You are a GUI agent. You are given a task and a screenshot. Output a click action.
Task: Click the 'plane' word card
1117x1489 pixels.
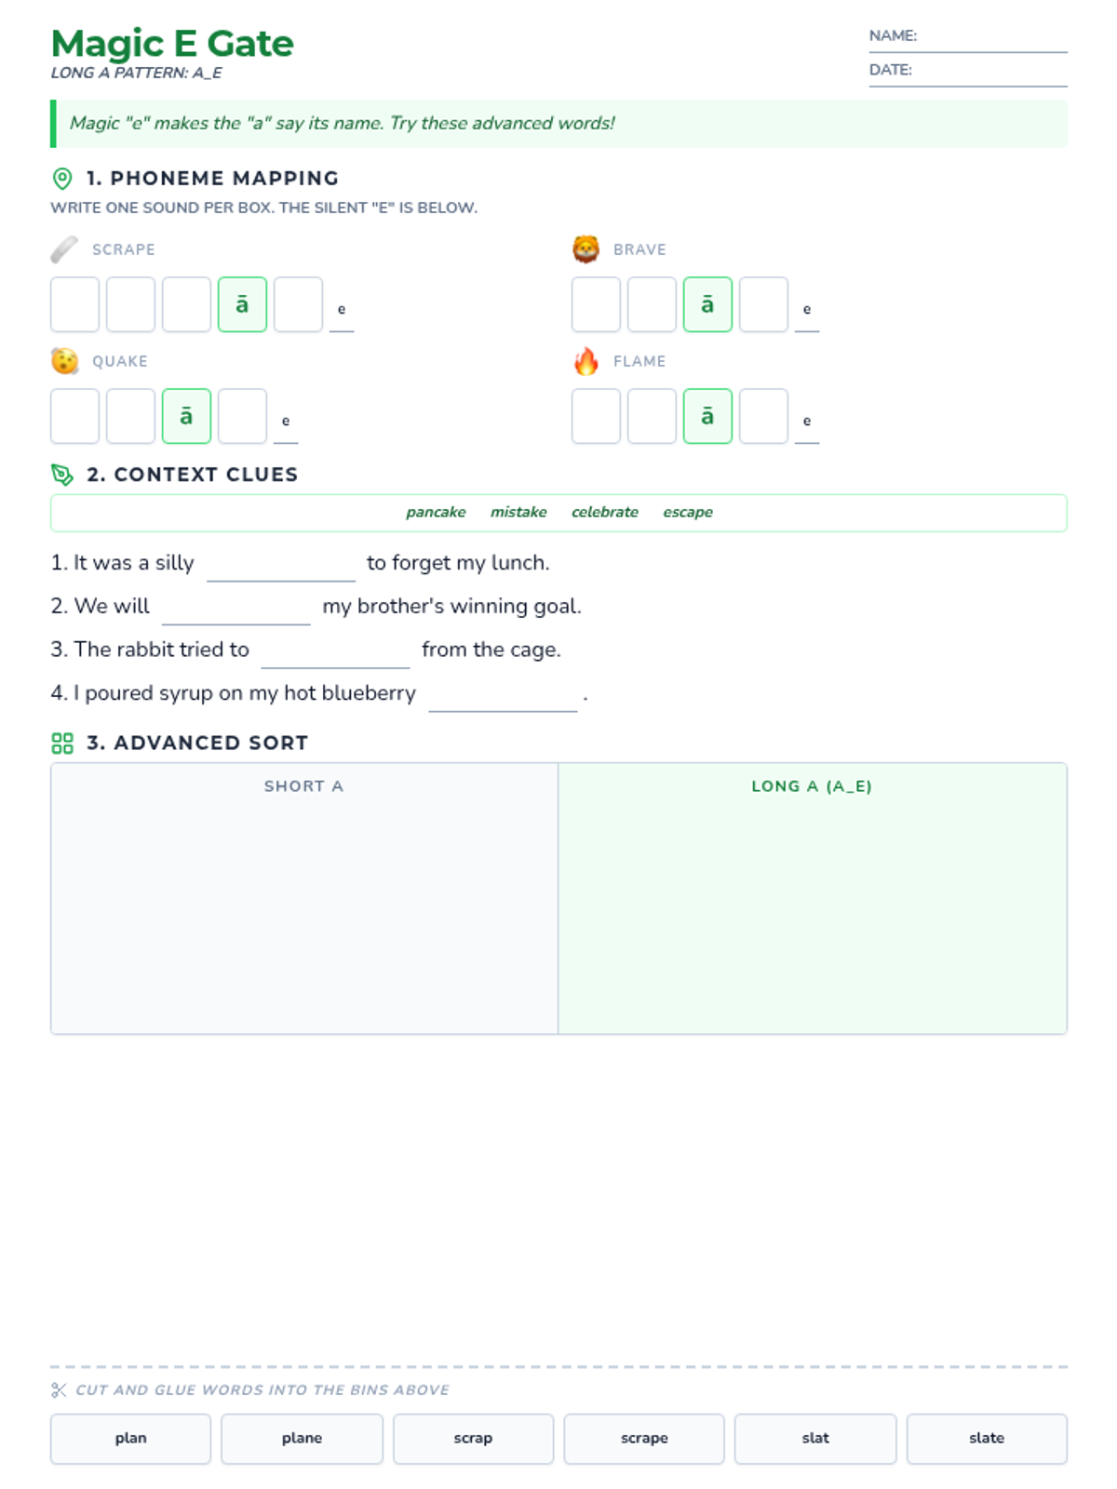[302, 1439]
